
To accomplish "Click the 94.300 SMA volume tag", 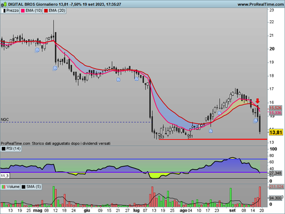I will coord(275,198).
